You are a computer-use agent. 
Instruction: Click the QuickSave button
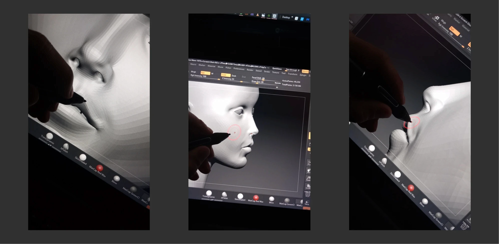(277, 68)
